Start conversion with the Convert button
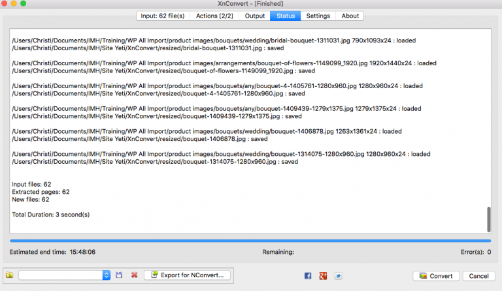Viewport: 502px width, 291px height. [436, 276]
